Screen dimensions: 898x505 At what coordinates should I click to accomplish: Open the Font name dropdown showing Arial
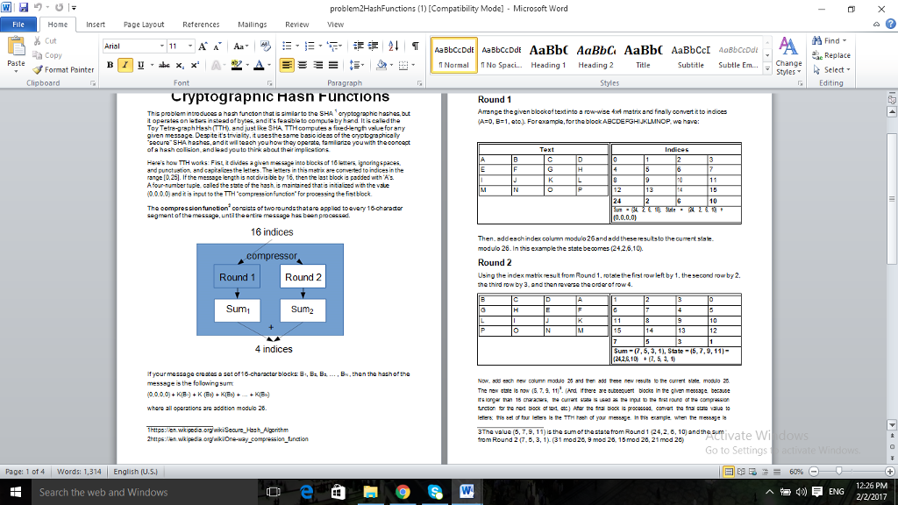162,46
